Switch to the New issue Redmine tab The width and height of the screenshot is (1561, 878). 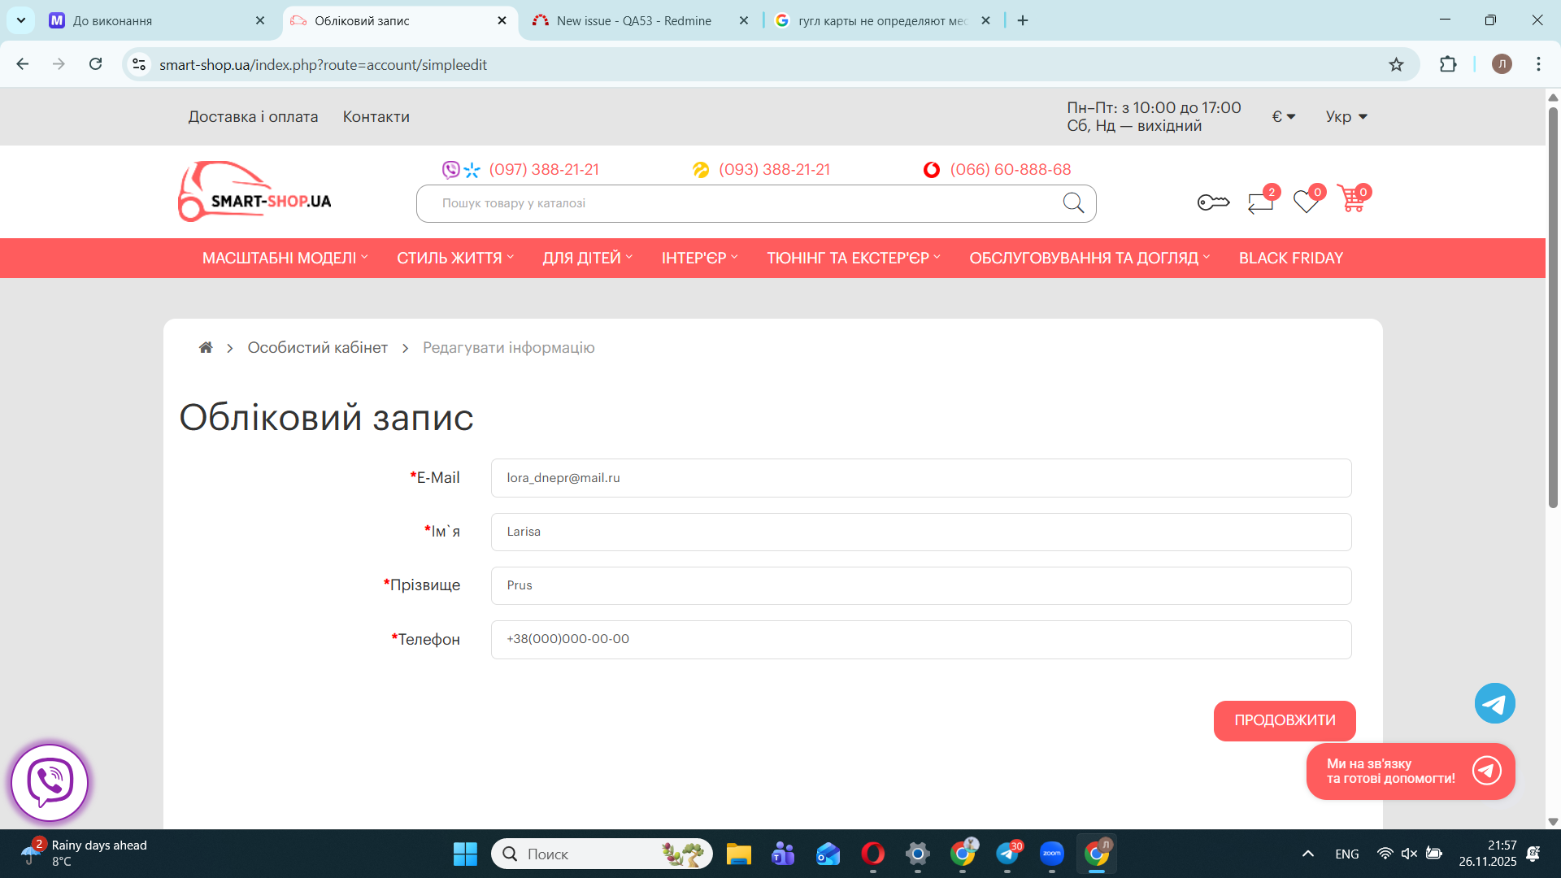[633, 21]
